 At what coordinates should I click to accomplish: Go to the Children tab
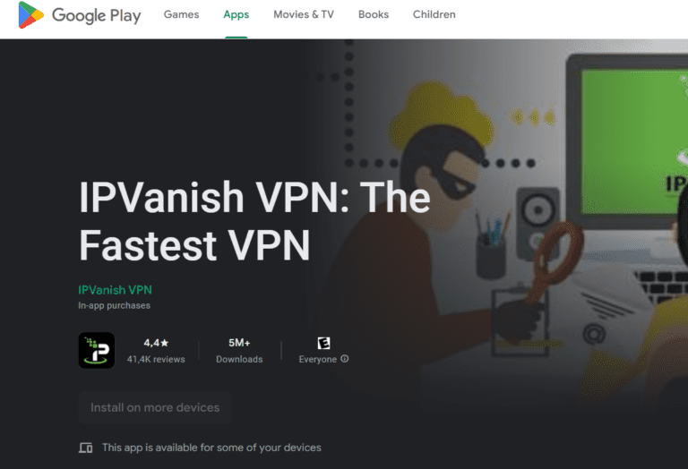[434, 14]
